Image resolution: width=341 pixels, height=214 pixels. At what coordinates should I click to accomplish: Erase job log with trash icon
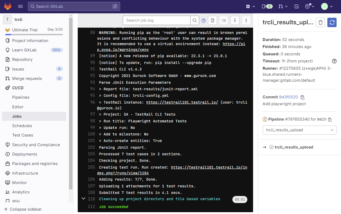pos(320,22)
